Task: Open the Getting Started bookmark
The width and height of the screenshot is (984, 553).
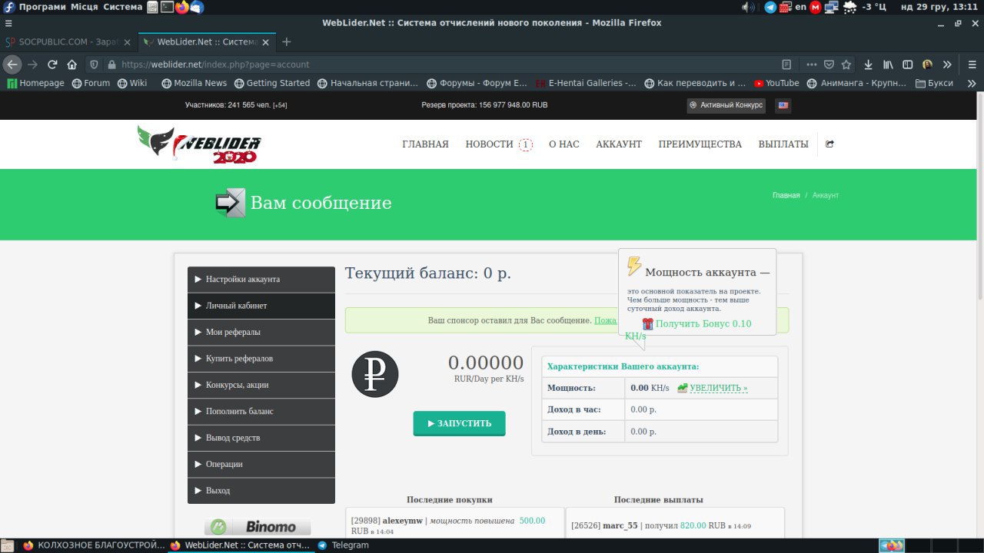Action: [271, 83]
